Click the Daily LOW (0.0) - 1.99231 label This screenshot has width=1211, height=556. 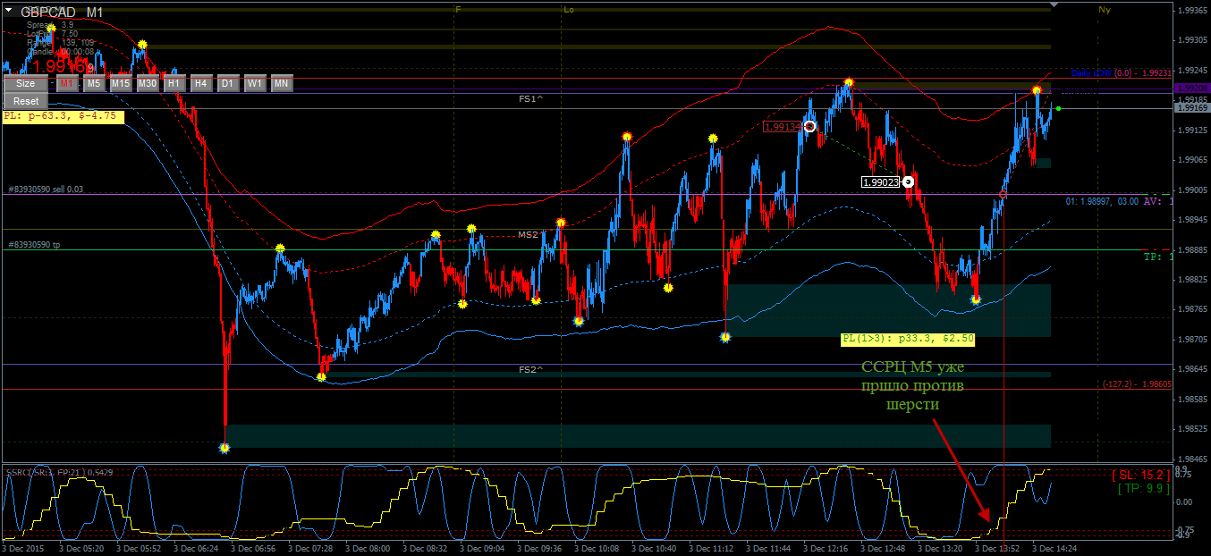pos(1121,73)
